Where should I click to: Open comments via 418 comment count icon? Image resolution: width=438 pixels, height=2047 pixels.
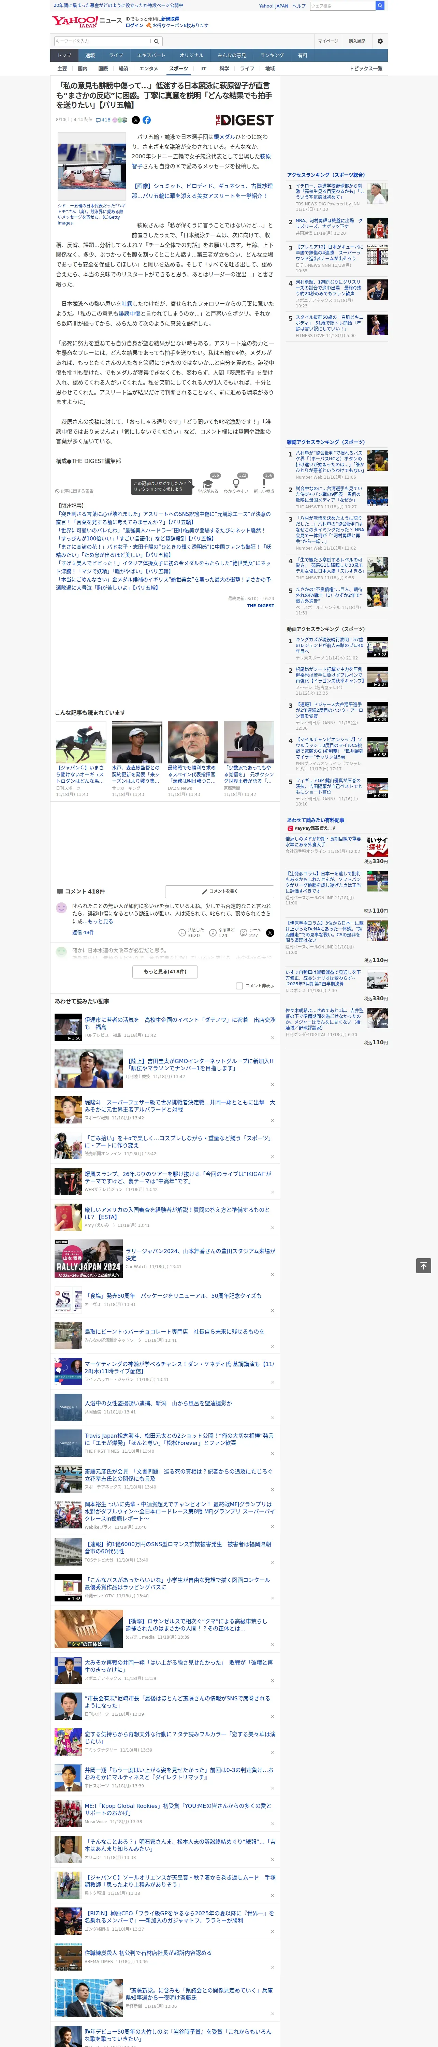point(103,120)
